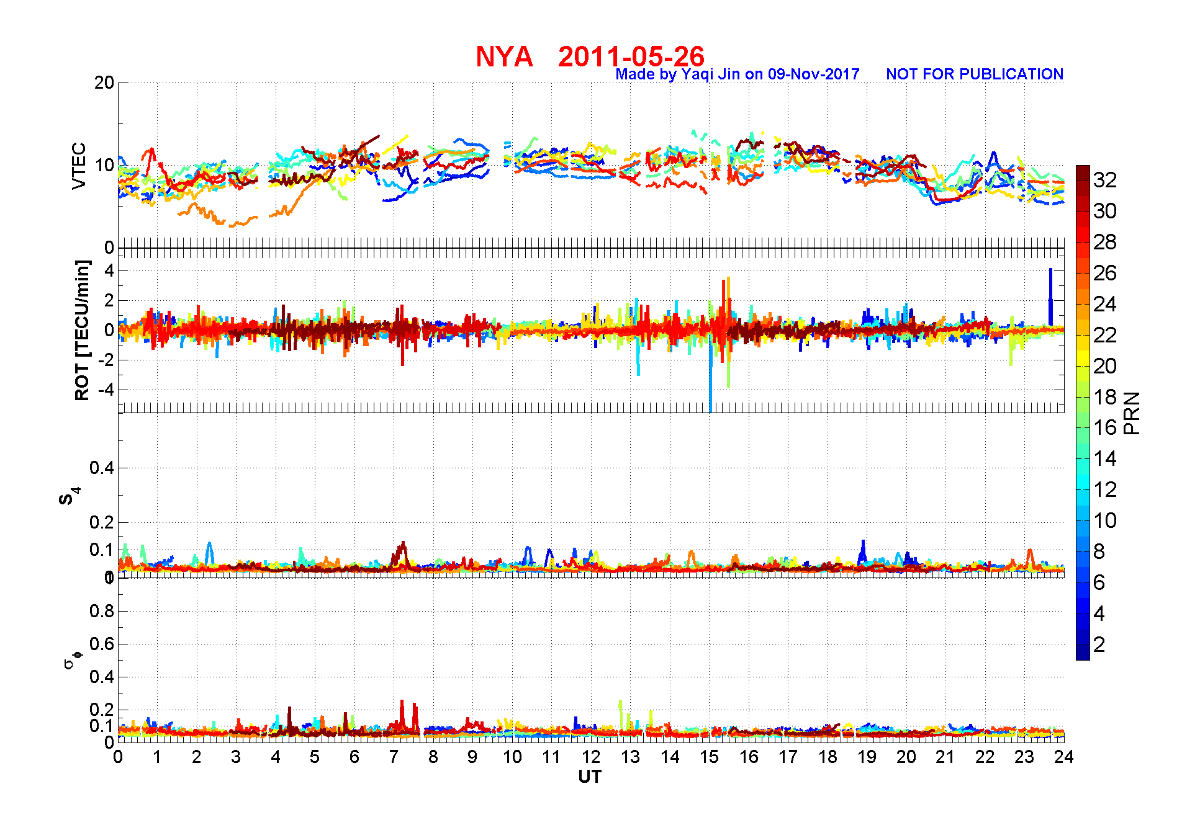
Task: Click the ROT axis tick label '4'
Action: coord(109,270)
